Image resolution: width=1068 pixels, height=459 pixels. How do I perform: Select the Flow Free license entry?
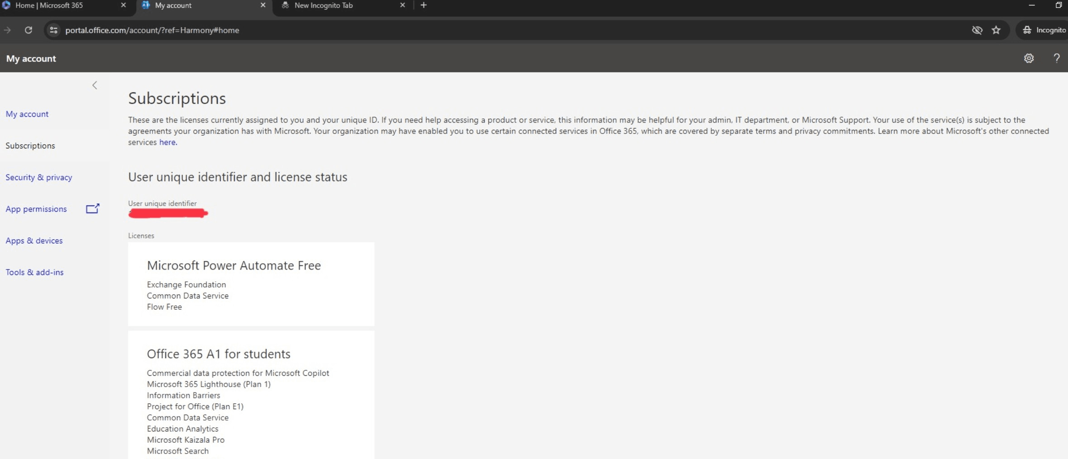pyautogui.click(x=164, y=307)
